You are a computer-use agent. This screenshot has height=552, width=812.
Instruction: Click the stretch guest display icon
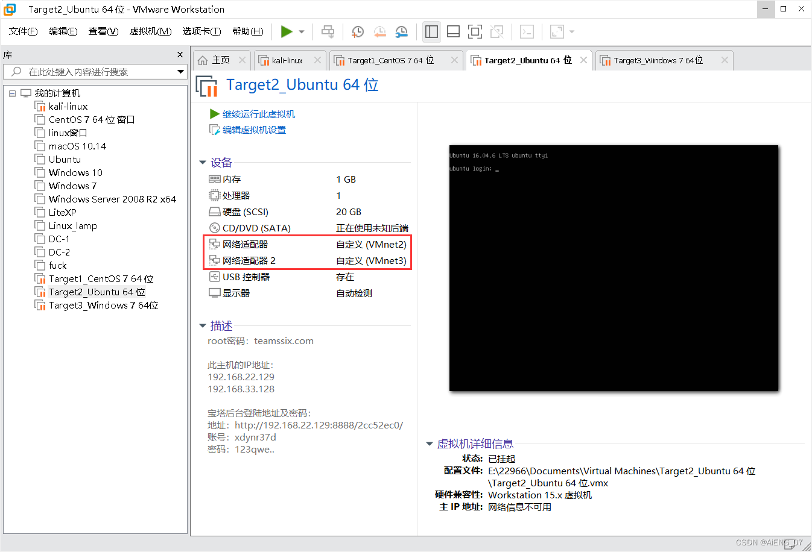pyautogui.click(x=557, y=31)
